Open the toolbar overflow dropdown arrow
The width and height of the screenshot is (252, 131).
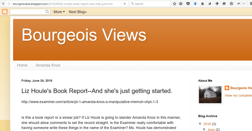[x=244, y=4]
